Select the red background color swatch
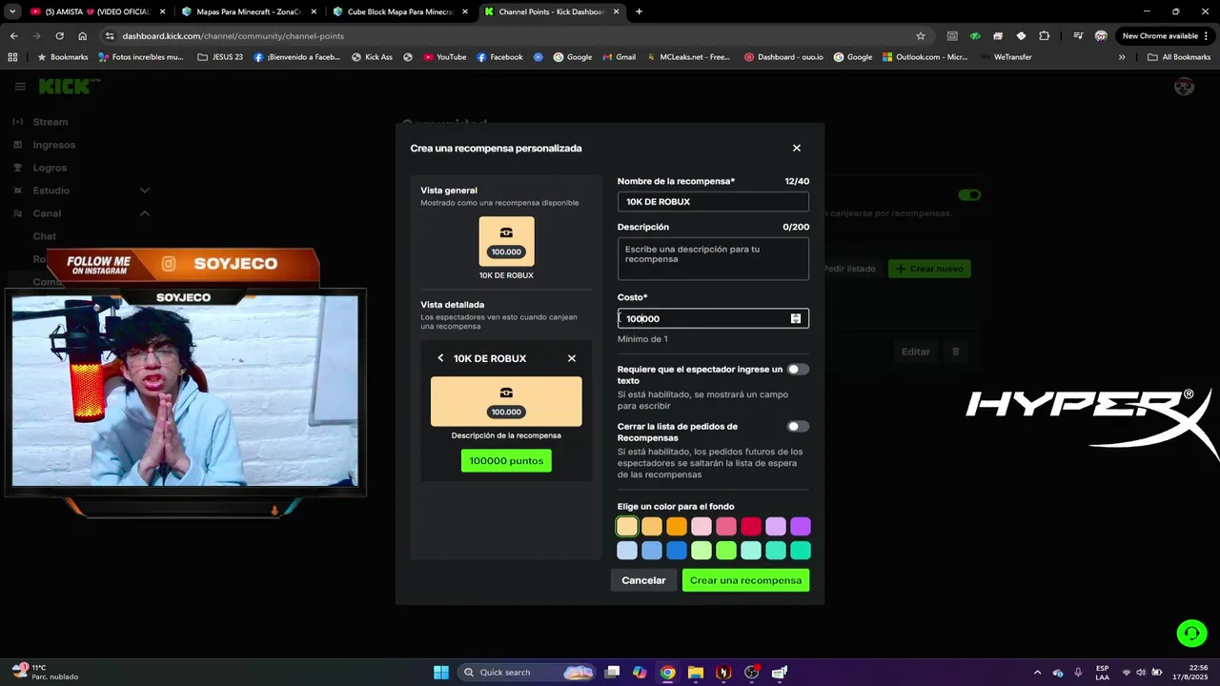 click(x=751, y=526)
